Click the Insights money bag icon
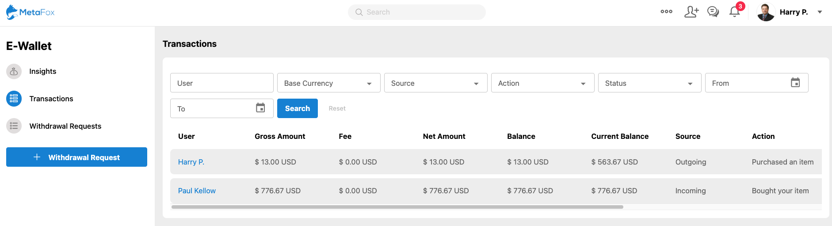The image size is (832, 226). pos(14,71)
